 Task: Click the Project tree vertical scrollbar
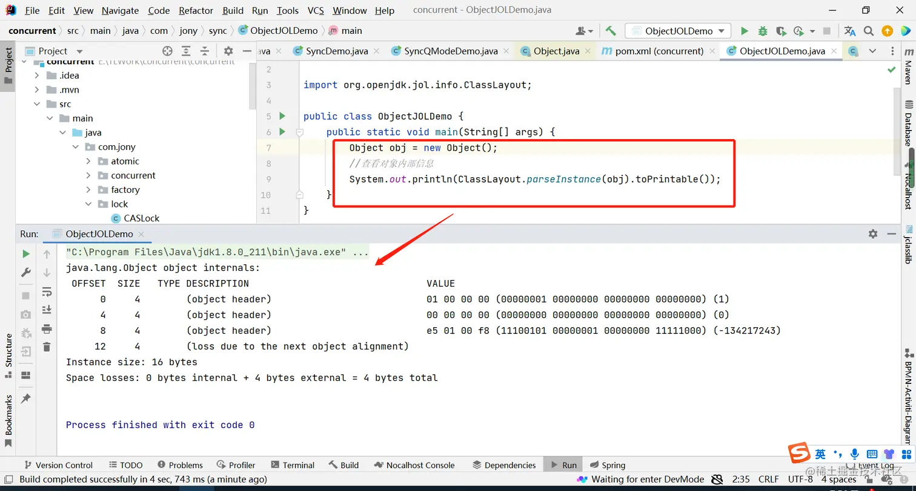[x=253, y=85]
